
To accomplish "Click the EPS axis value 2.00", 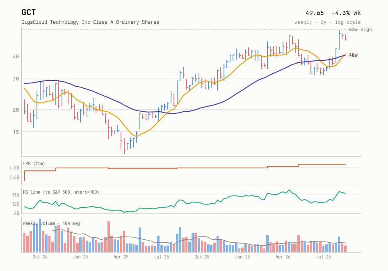I will pyautogui.click(x=14, y=177).
